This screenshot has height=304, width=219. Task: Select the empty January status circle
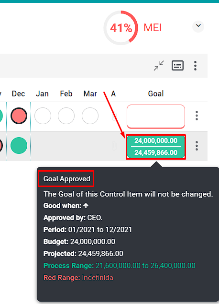pos(43,116)
